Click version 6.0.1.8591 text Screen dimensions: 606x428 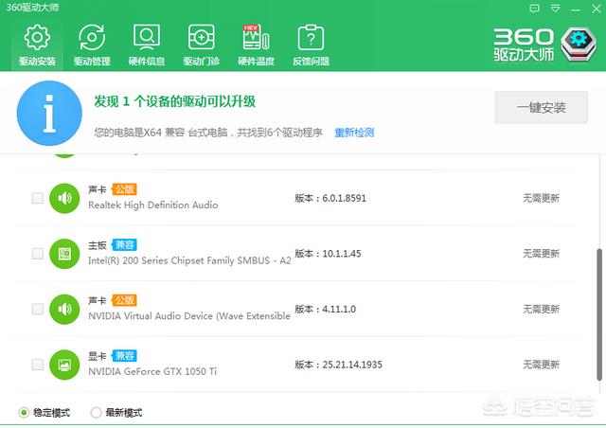[x=330, y=198]
